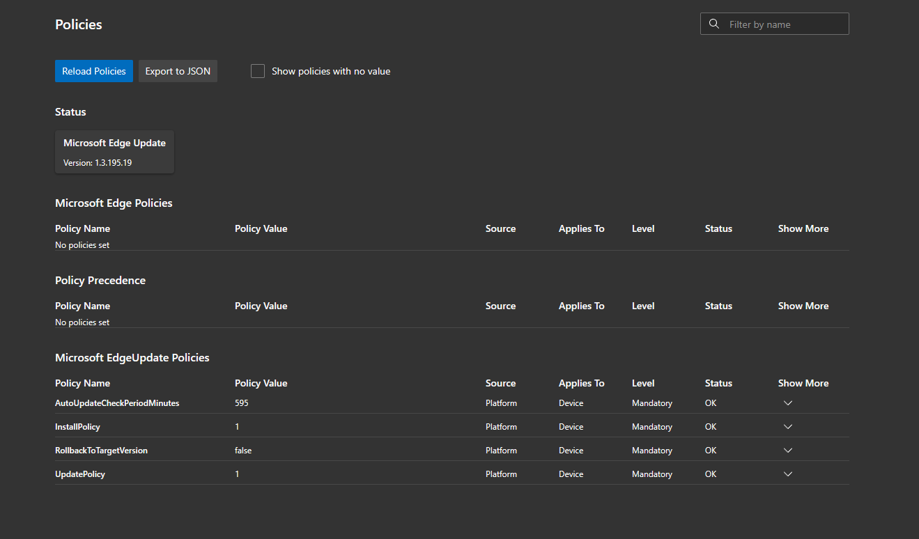
Task: Click Policy Precedence heading
Action: coord(100,280)
